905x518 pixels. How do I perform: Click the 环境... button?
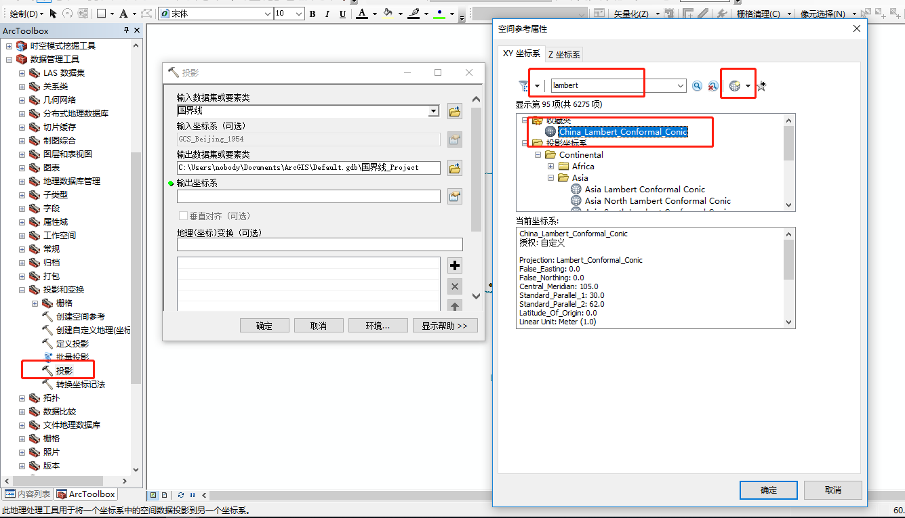378,326
